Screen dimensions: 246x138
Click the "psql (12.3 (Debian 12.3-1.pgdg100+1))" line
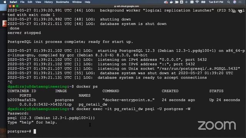tap(51, 118)
